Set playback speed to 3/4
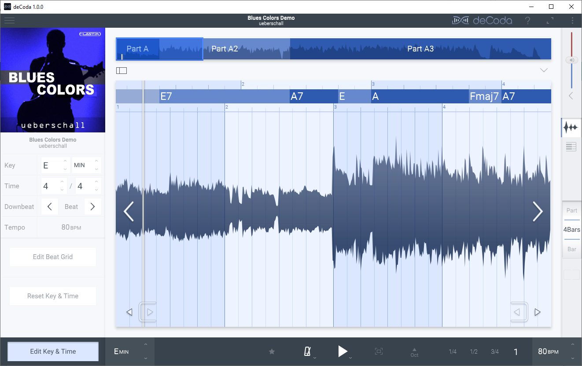 point(495,352)
